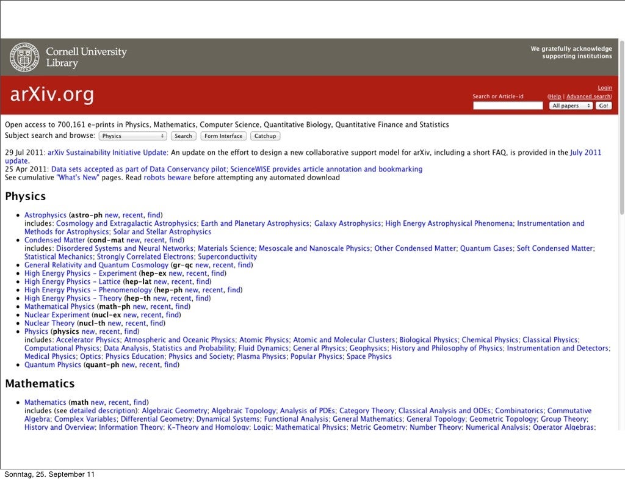The width and height of the screenshot is (625, 481).
Task: Focus the Search or Article-id field
Action: 508,106
